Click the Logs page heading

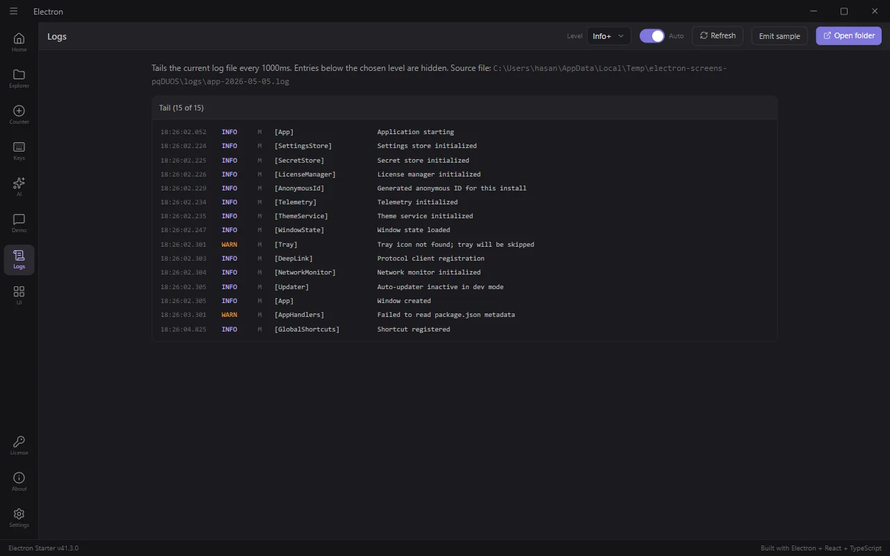57,36
